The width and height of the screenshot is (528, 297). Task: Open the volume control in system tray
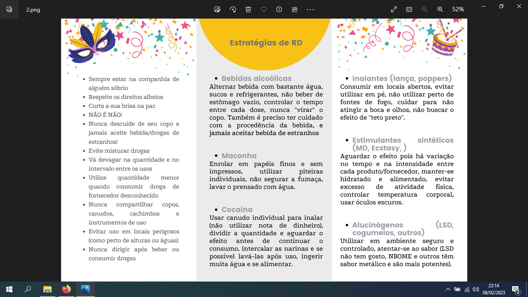[x=476, y=289]
